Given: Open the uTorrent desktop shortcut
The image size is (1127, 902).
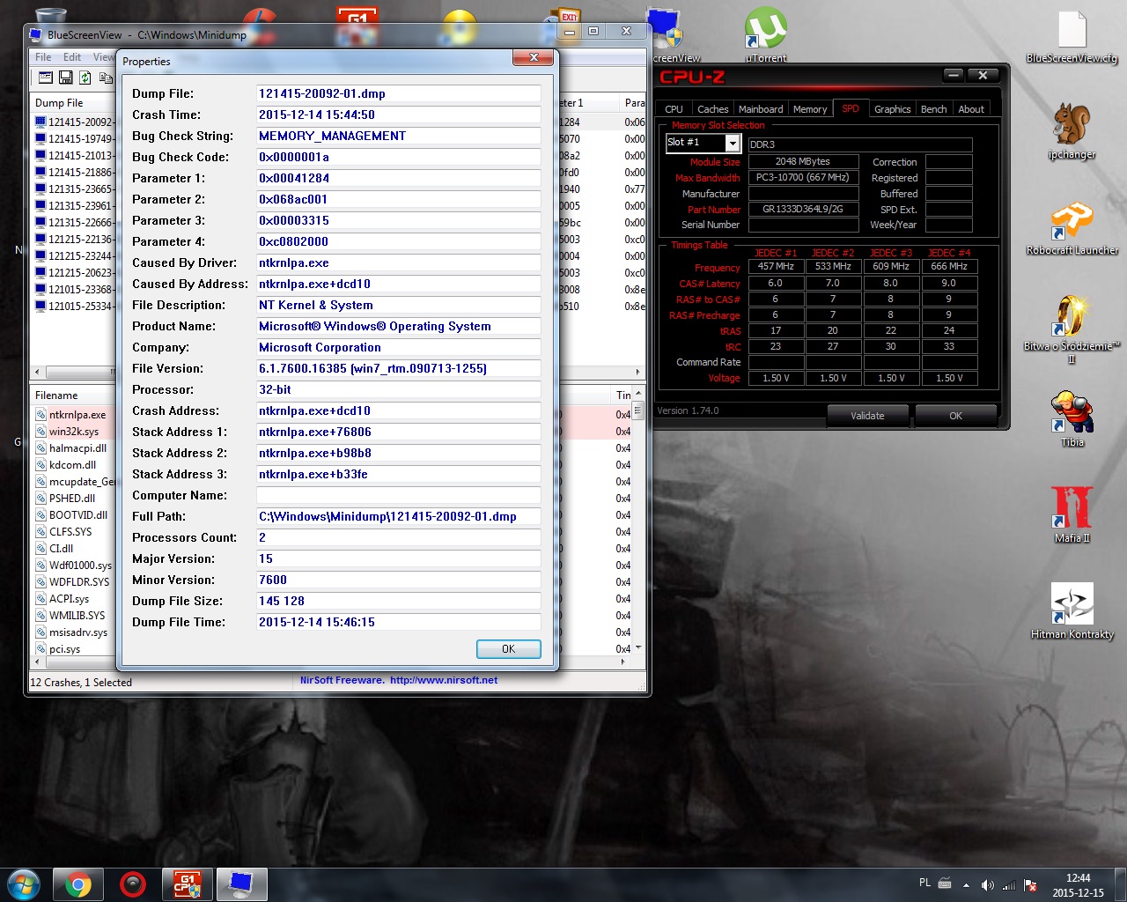Looking at the screenshot, I should tap(766, 35).
